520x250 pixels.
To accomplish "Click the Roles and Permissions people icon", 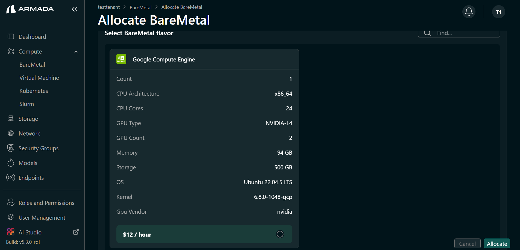I will [11, 202].
